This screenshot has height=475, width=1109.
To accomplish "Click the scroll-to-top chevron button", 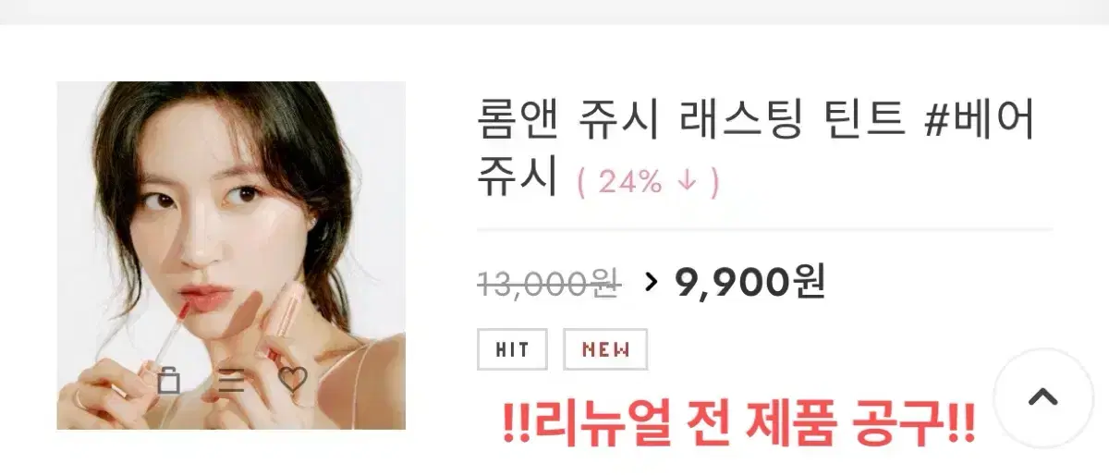I will pyautogui.click(x=1042, y=398).
